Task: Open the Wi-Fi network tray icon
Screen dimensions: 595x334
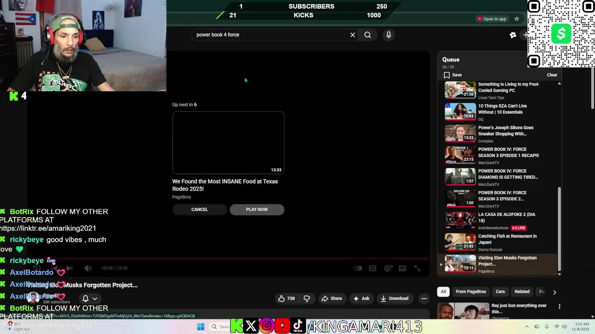Action: tap(556, 327)
